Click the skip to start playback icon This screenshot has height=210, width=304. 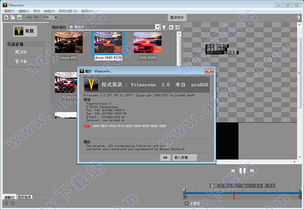point(233,171)
